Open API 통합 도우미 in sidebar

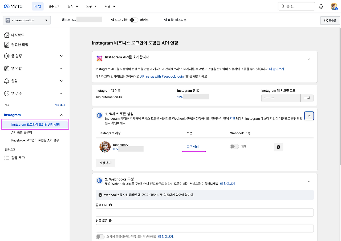point(22,132)
